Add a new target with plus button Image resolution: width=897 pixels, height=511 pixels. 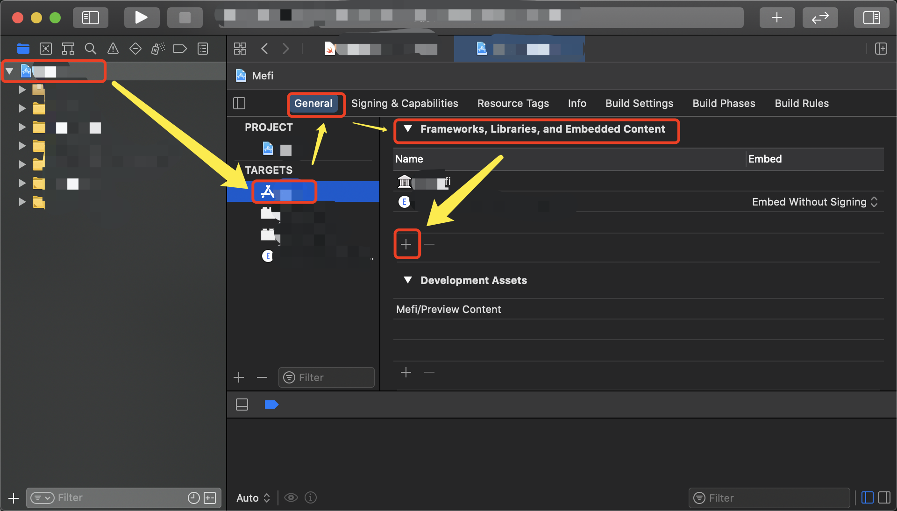(x=239, y=377)
